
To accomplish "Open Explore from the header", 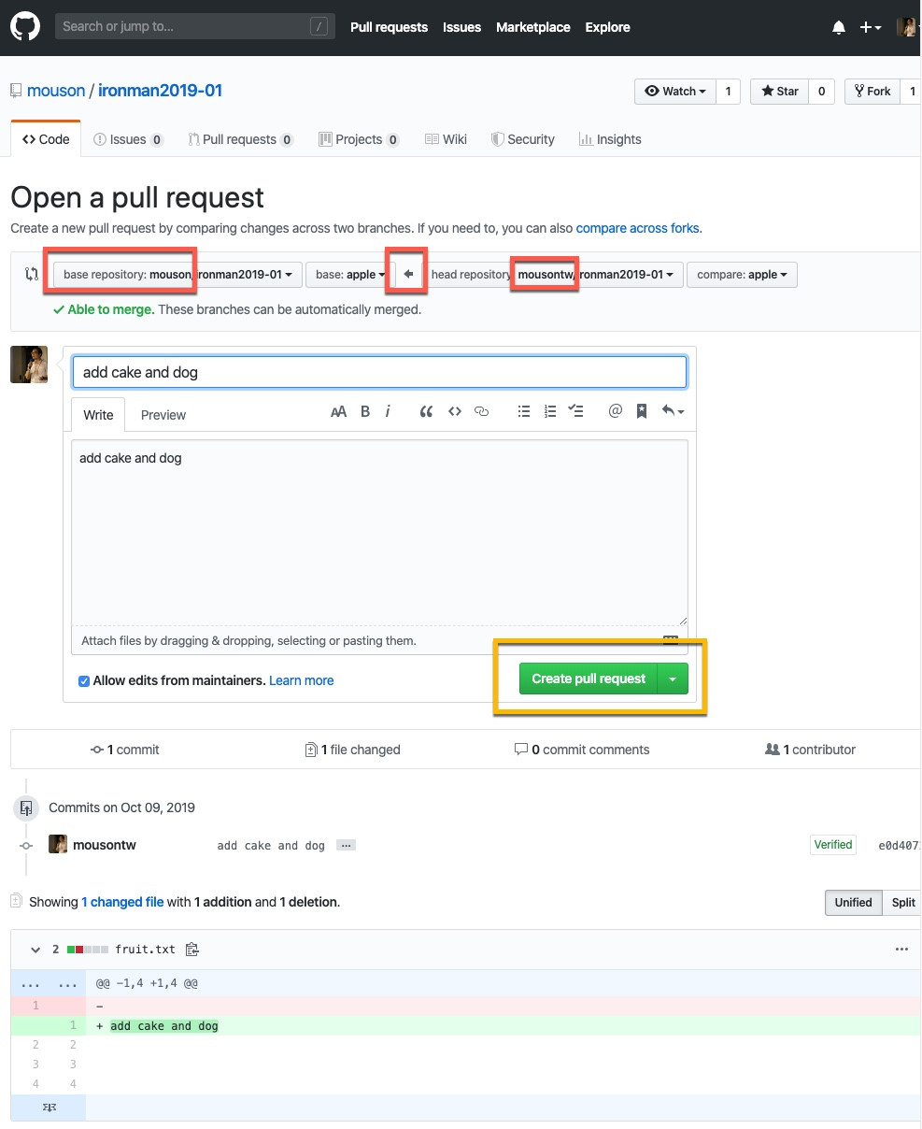I will [x=608, y=27].
